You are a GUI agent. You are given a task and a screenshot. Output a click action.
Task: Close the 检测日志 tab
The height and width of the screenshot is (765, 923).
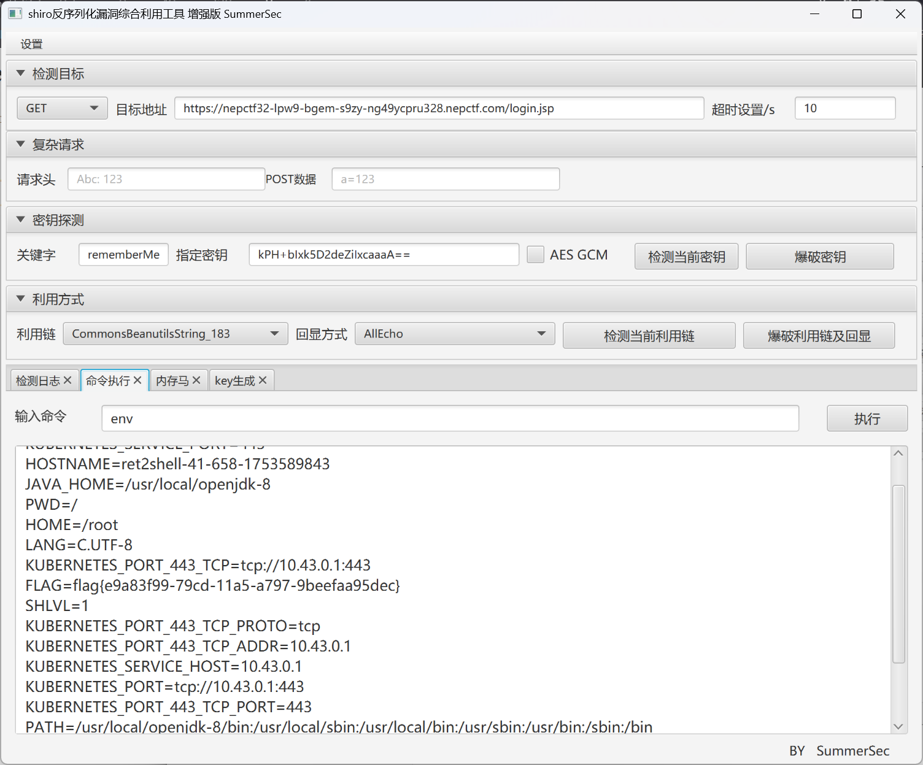coord(68,380)
